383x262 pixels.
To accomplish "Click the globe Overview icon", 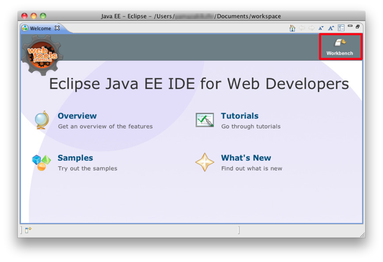I will tap(42, 120).
